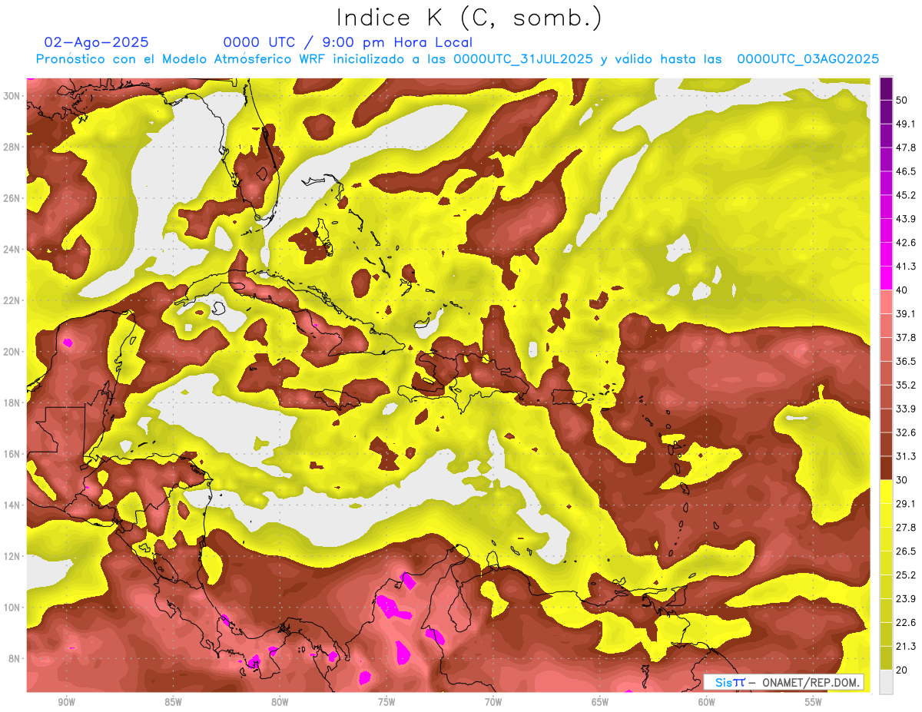Click the 'Indice K (C, somb.)' title
The width and height of the screenshot is (922, 712).
[469, 18]
